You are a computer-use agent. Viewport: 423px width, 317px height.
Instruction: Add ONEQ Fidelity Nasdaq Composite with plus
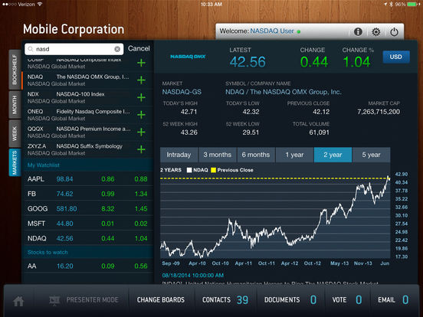pos(141,115)
